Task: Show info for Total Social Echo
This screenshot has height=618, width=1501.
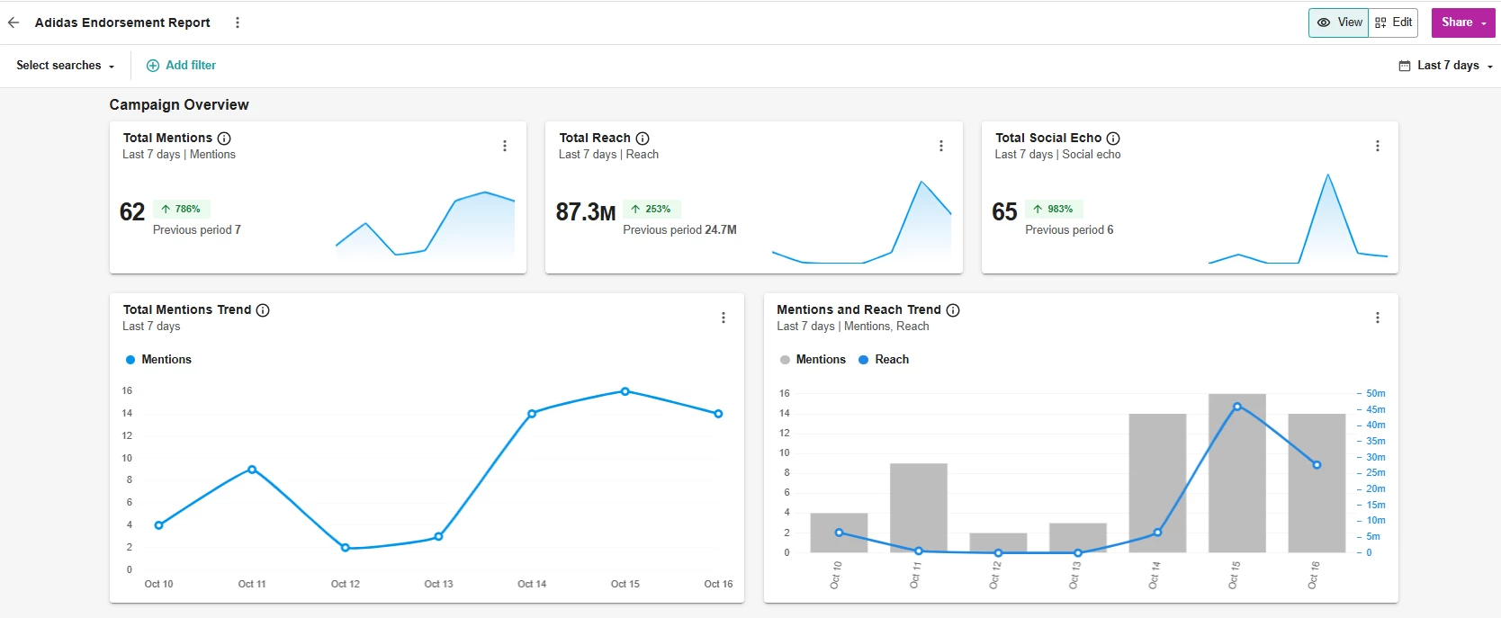Action: tap(1113, 139)
